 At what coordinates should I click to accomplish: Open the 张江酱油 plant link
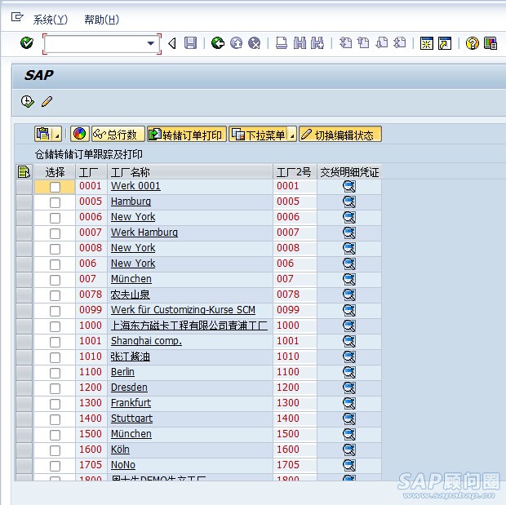pyautogui.click(x=131, y=357)
